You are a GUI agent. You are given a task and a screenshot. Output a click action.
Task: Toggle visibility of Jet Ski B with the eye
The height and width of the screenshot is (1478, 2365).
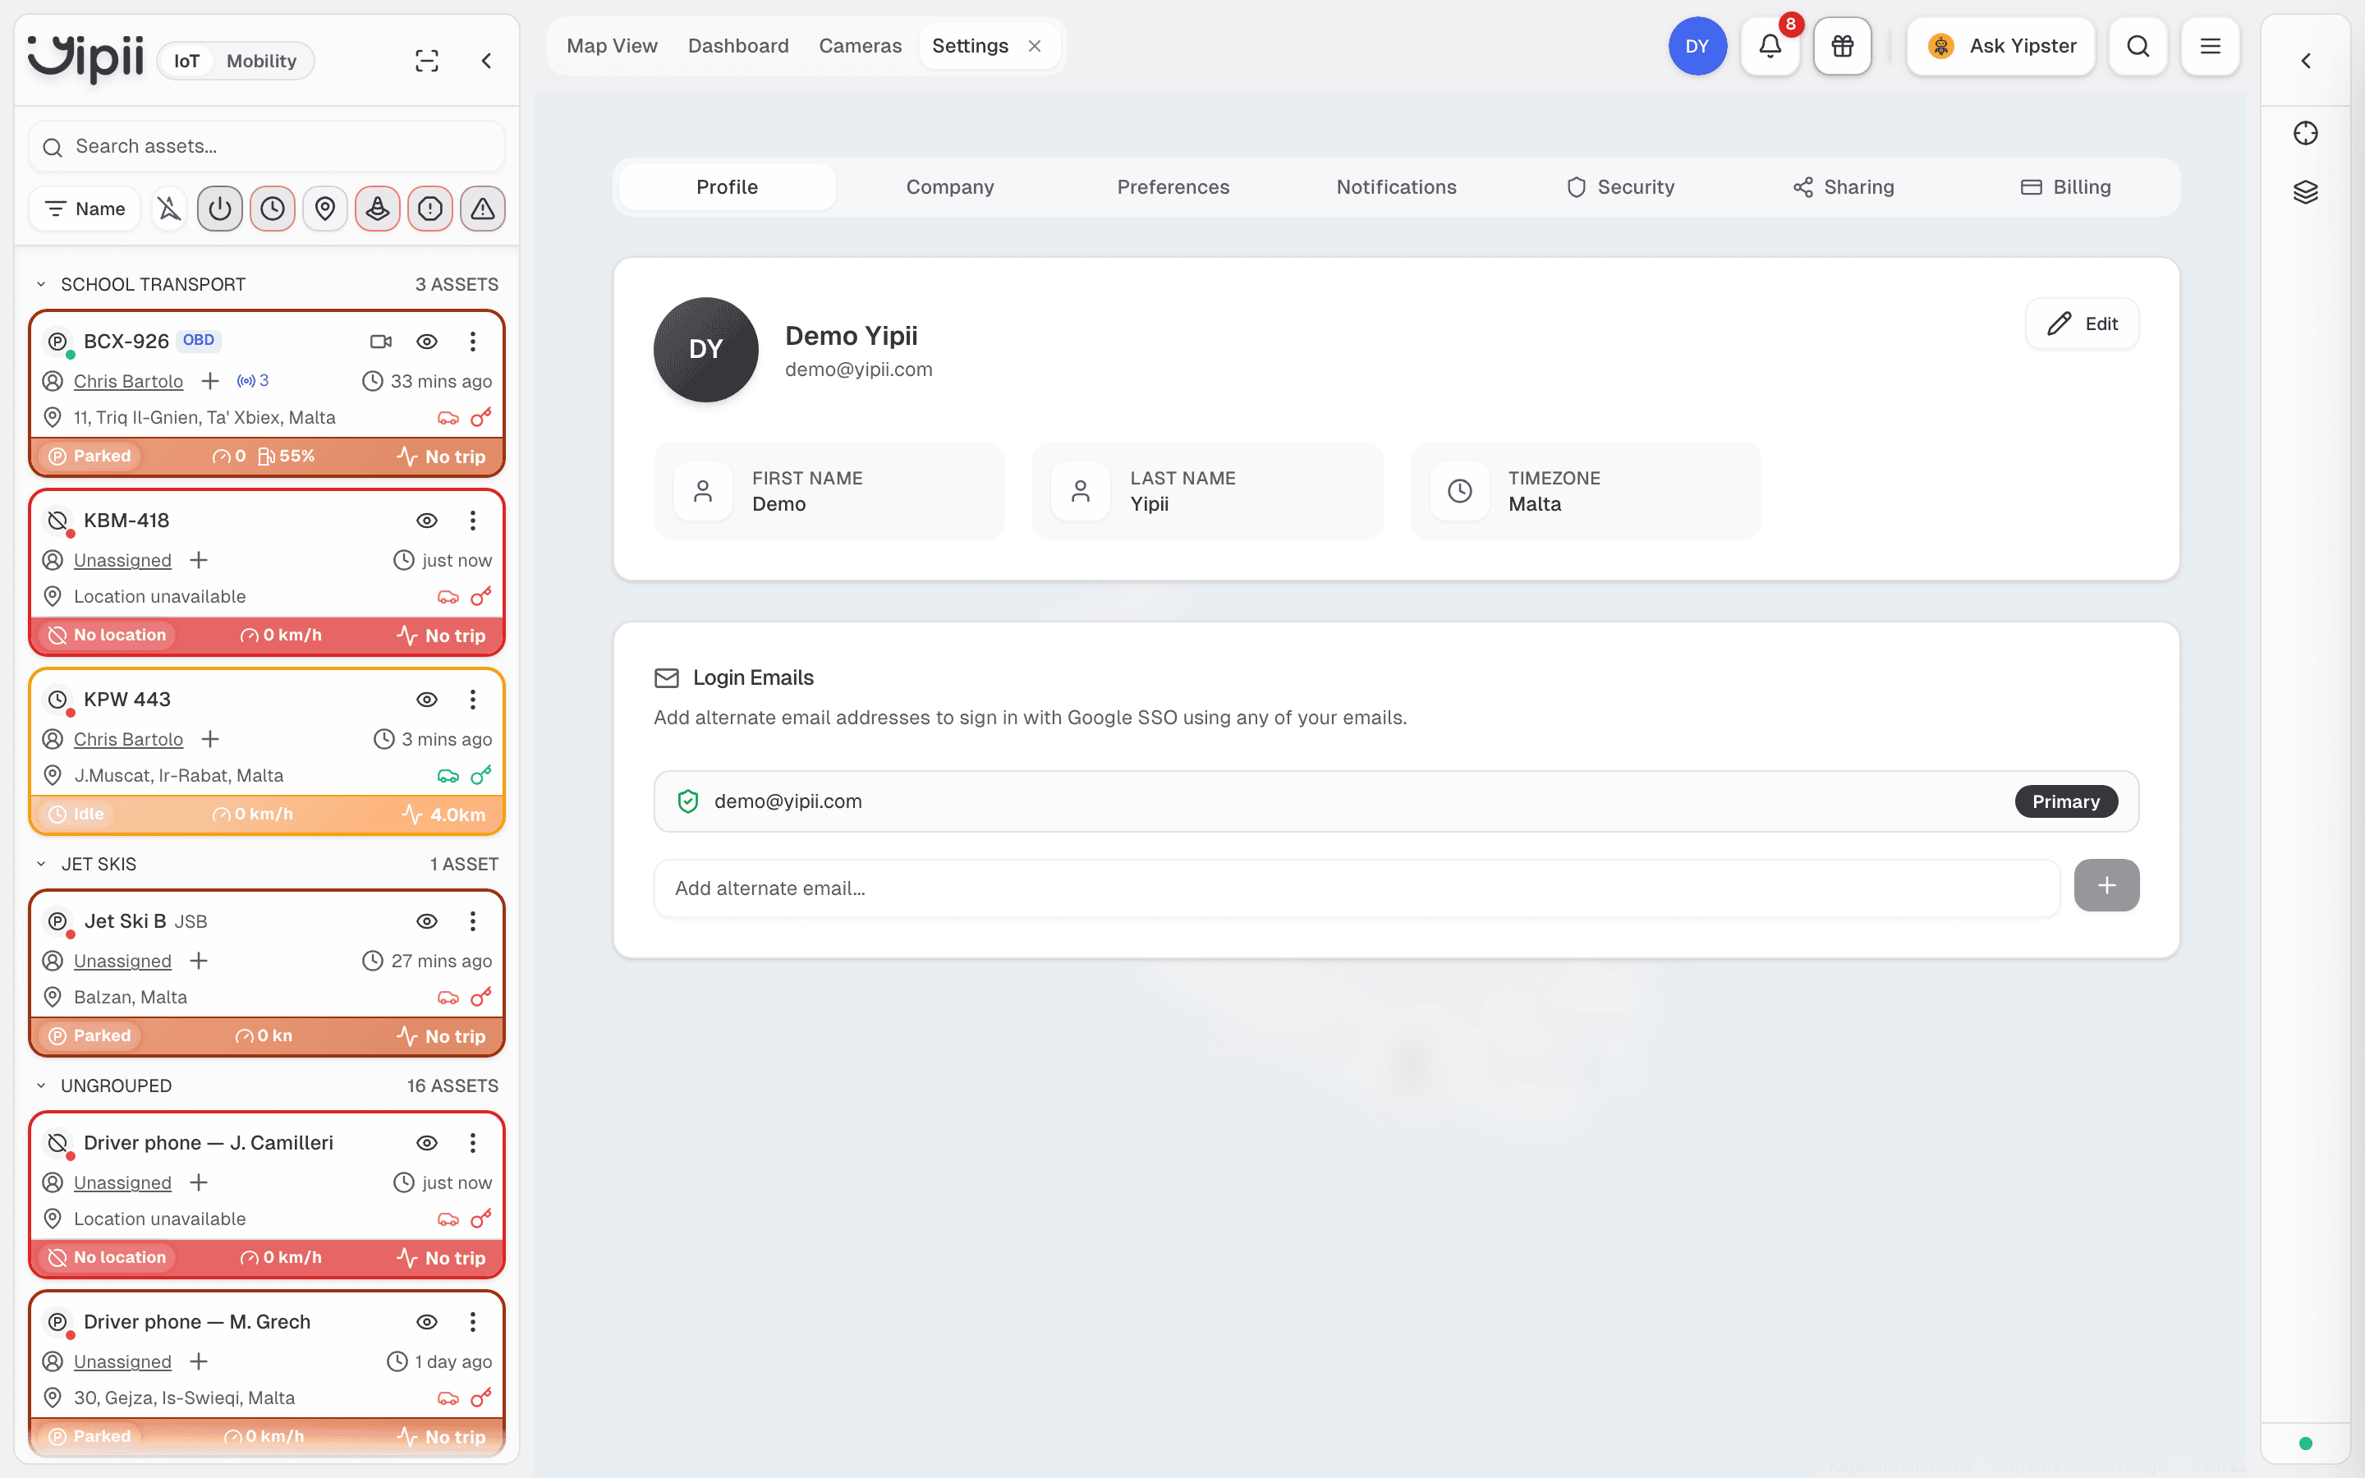427,920
